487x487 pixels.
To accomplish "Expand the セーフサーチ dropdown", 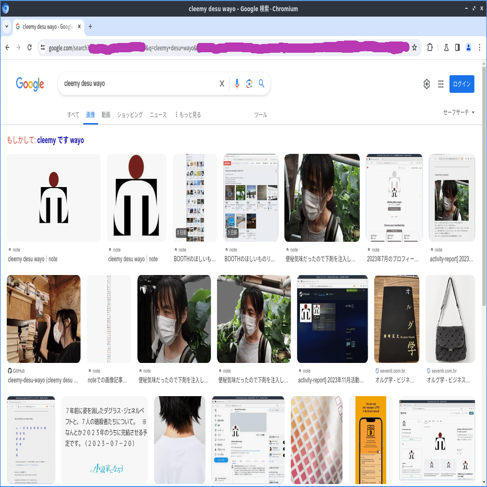I will tap(459, 112).
